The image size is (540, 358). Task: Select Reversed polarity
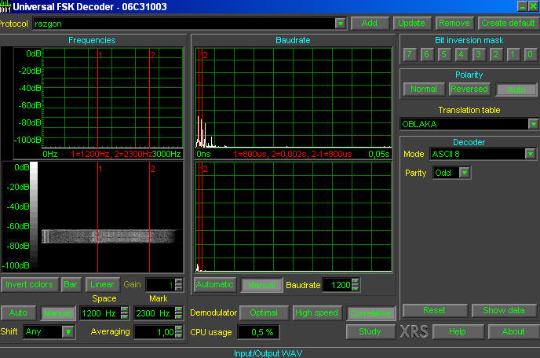click(469, 89)
